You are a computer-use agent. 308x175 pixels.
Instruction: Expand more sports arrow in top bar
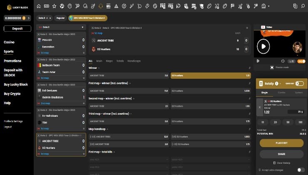tap(269, 6)
